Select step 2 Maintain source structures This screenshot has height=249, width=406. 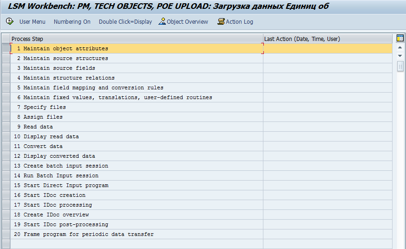(137, 58)
